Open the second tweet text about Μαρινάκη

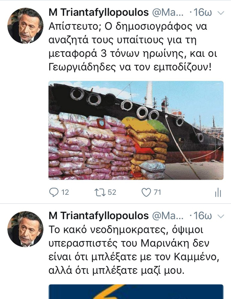134,250
